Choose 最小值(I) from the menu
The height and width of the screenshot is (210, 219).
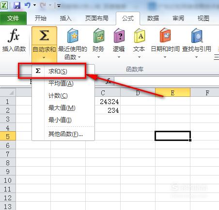[x=63, y=120]
